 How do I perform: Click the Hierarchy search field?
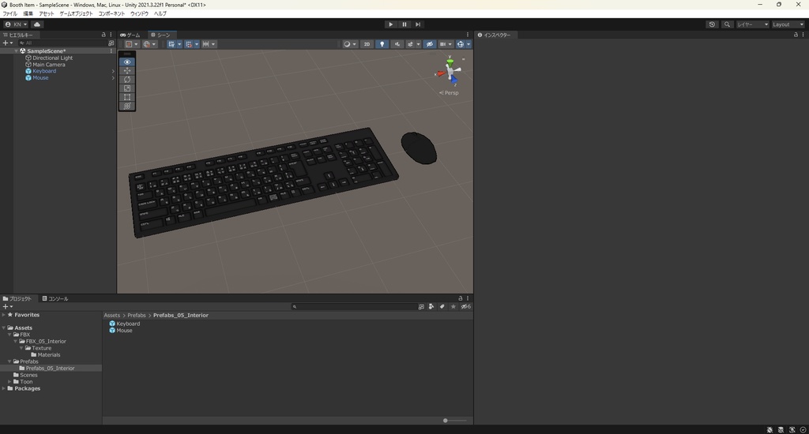click(62, 43)
